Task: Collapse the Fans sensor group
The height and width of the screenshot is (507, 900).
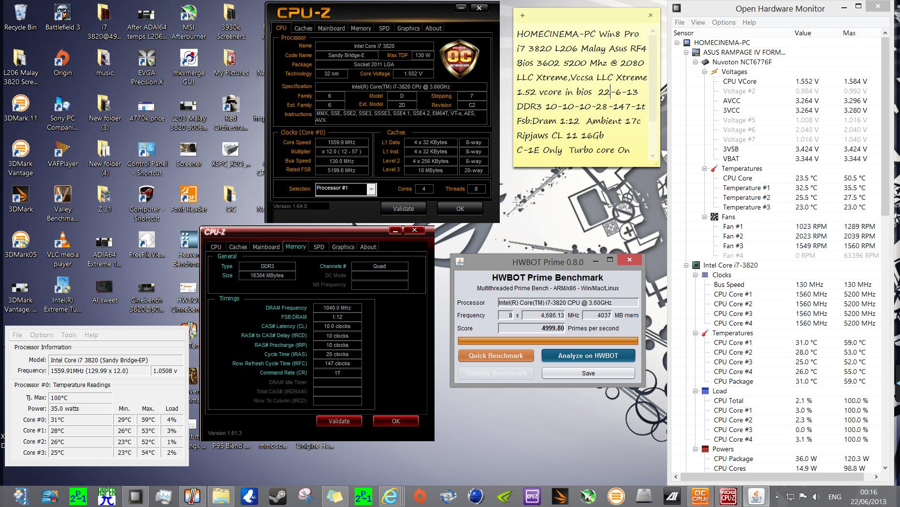Action: click(705, 217)
